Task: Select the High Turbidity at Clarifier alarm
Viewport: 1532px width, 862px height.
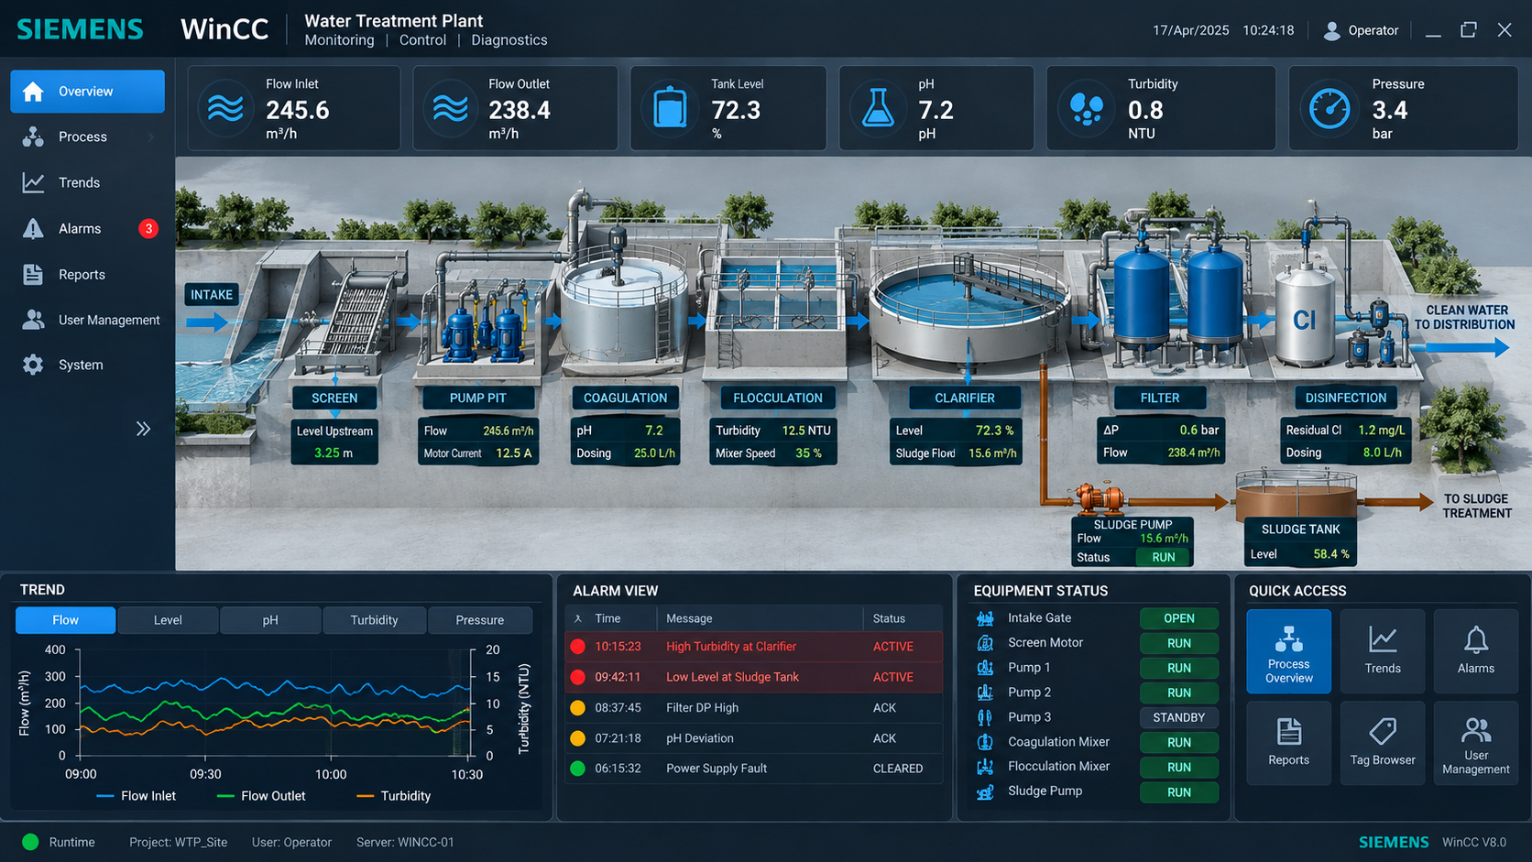Action: pyautogui.click(x=753, y=647)
